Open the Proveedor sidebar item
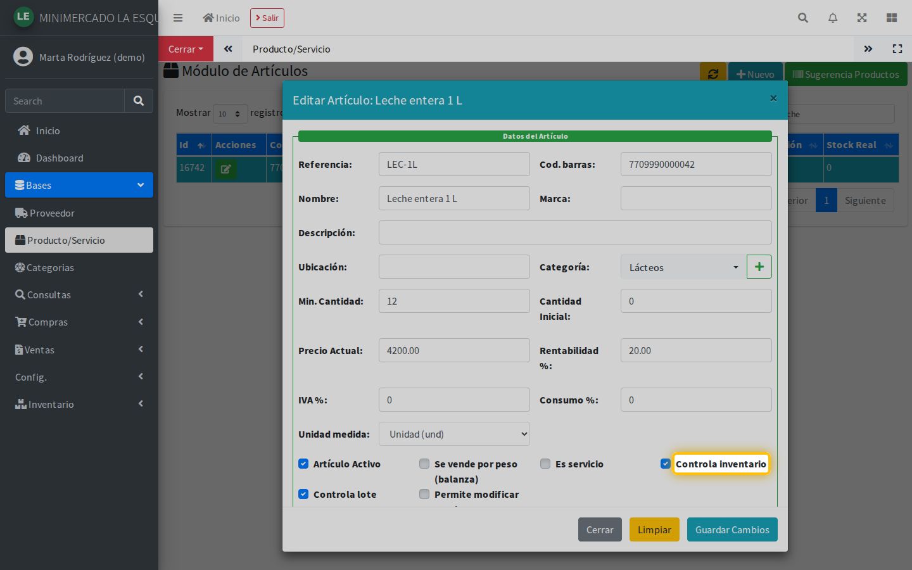 tap(79, 213)
